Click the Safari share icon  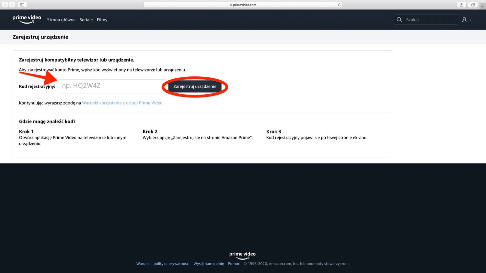[x=461, y=5]
